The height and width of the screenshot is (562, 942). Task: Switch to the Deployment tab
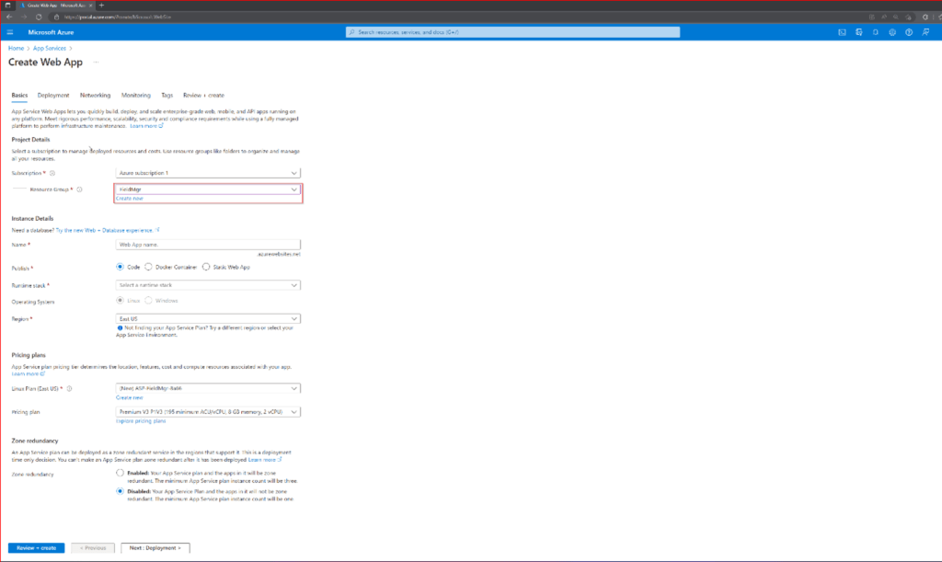pyautogui.click(x=52, y=96)
